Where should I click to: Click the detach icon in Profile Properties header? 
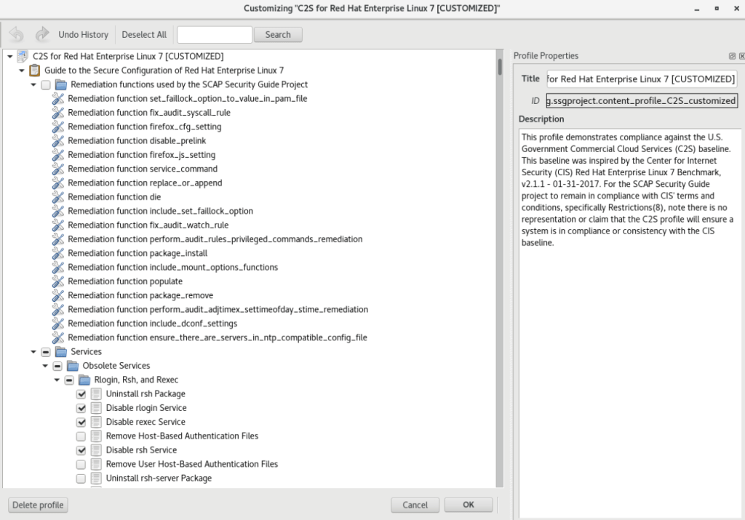click(732, 56)
